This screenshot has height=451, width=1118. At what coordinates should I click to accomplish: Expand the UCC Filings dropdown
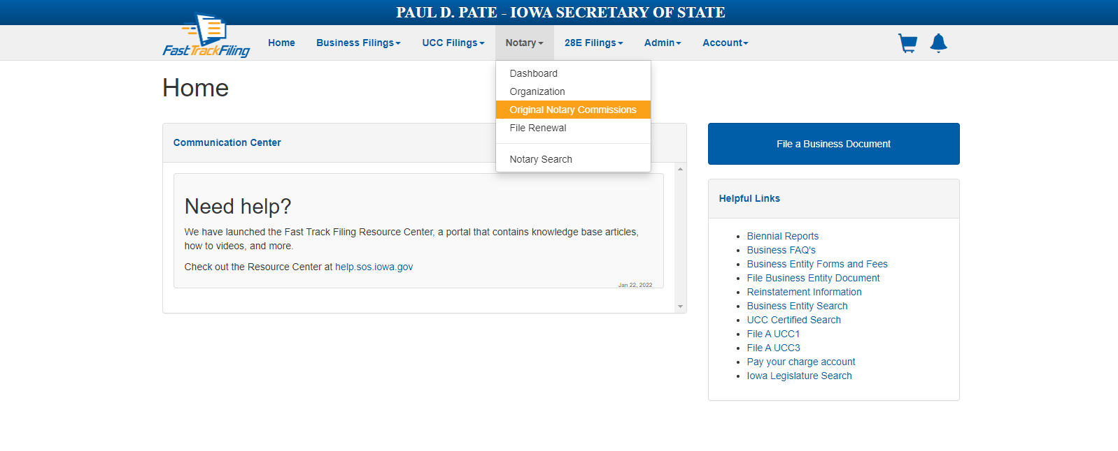point(453,43)
